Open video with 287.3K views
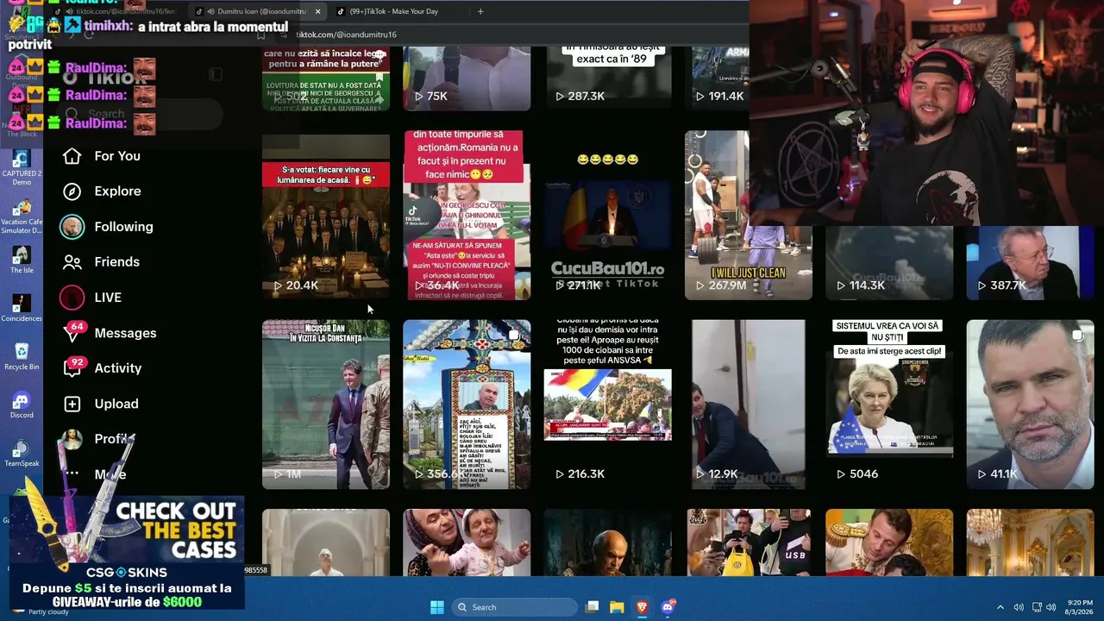Image resolution: width=1104 pixels, height=621 pixels. tap(608, 79)
